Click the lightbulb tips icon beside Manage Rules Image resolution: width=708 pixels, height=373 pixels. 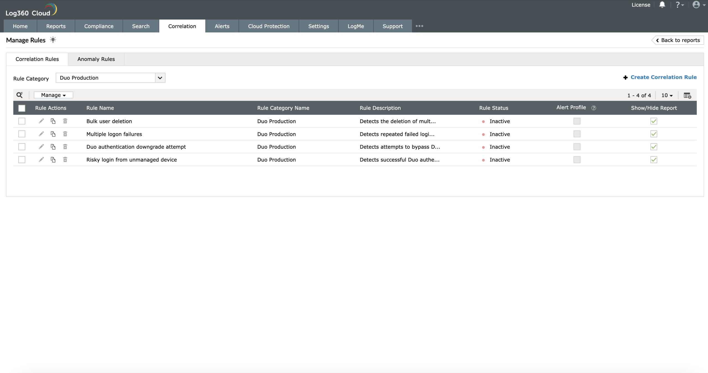tap(53, 40)
